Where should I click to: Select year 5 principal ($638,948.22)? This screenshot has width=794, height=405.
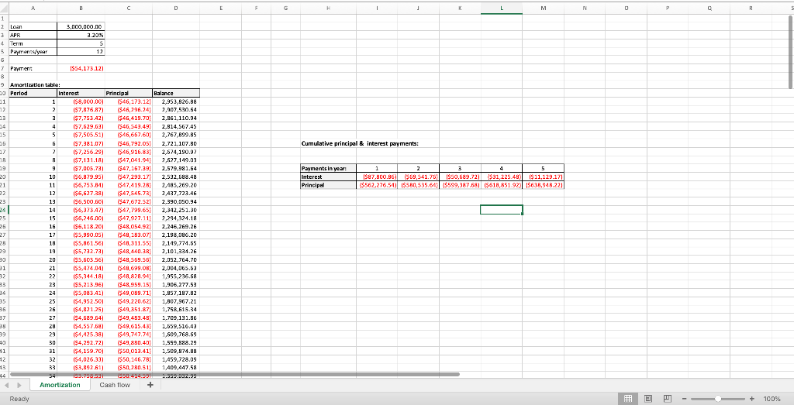543,185
